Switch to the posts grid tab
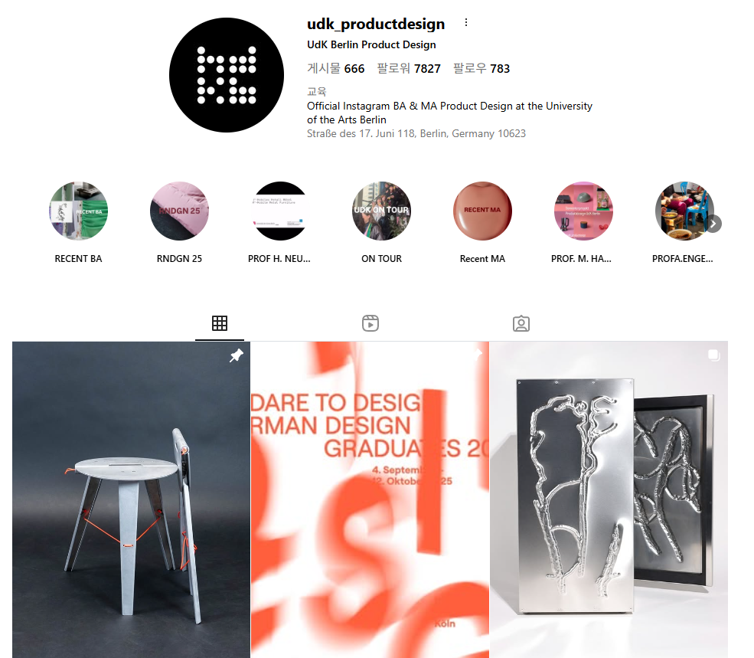This screenshot has width=754, height=658. coord(219,323)
